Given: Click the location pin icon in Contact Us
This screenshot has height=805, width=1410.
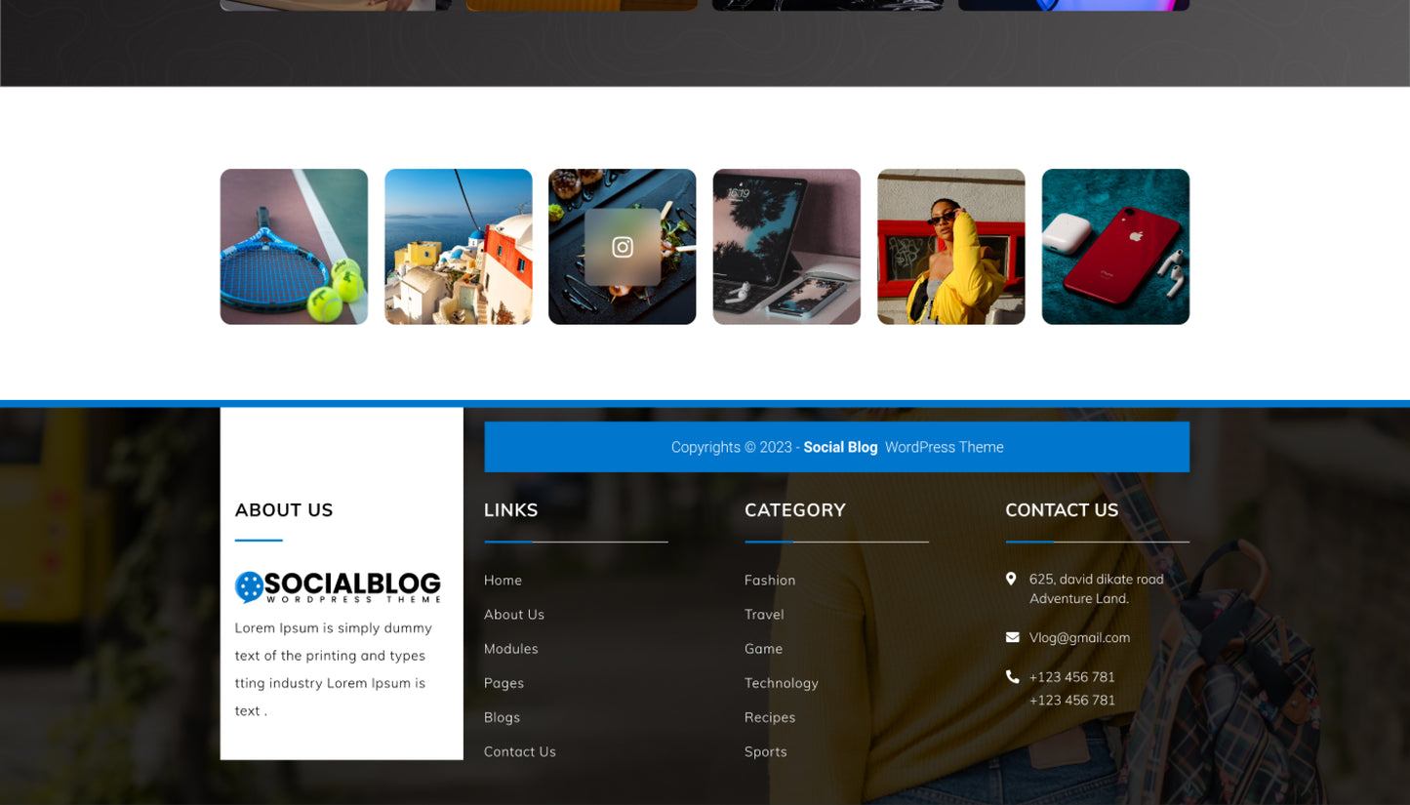Looking at the screenshot, I should [x=1012, y=578].
